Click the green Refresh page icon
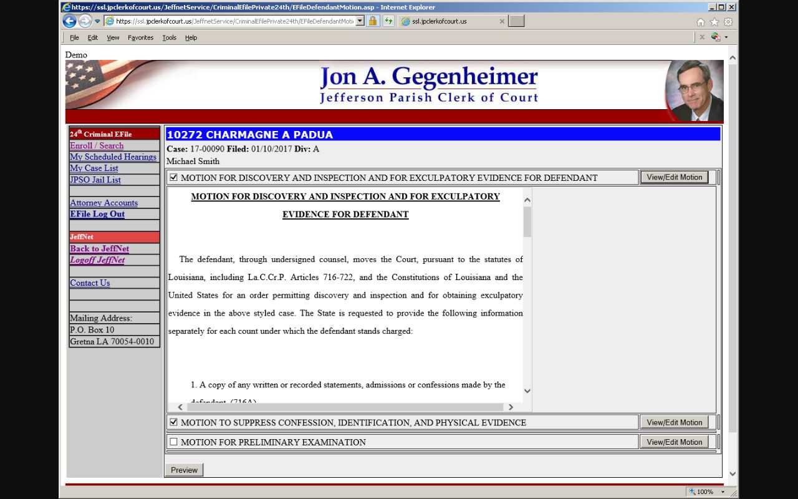 point(389,21)
